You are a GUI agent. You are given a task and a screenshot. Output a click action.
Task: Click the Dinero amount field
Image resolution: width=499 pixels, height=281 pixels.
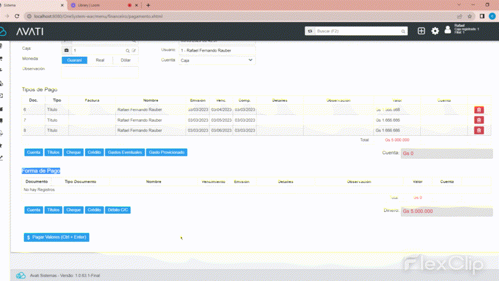point(446,211)
